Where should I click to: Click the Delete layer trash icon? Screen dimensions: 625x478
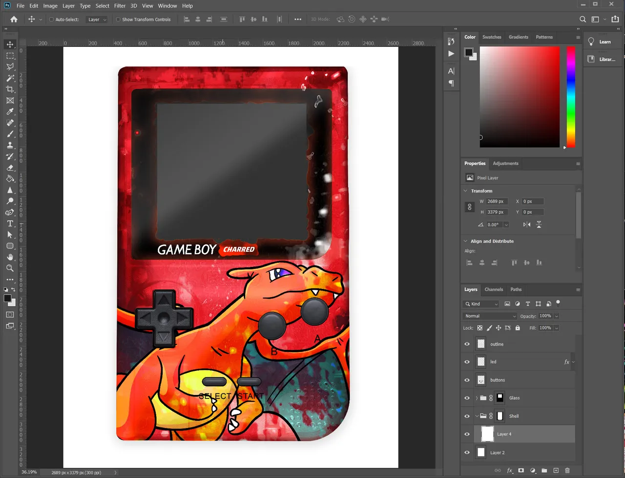coord(567,470)
